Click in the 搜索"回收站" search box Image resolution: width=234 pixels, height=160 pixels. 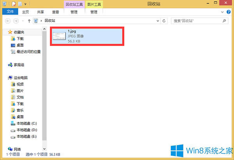(200, 21)
